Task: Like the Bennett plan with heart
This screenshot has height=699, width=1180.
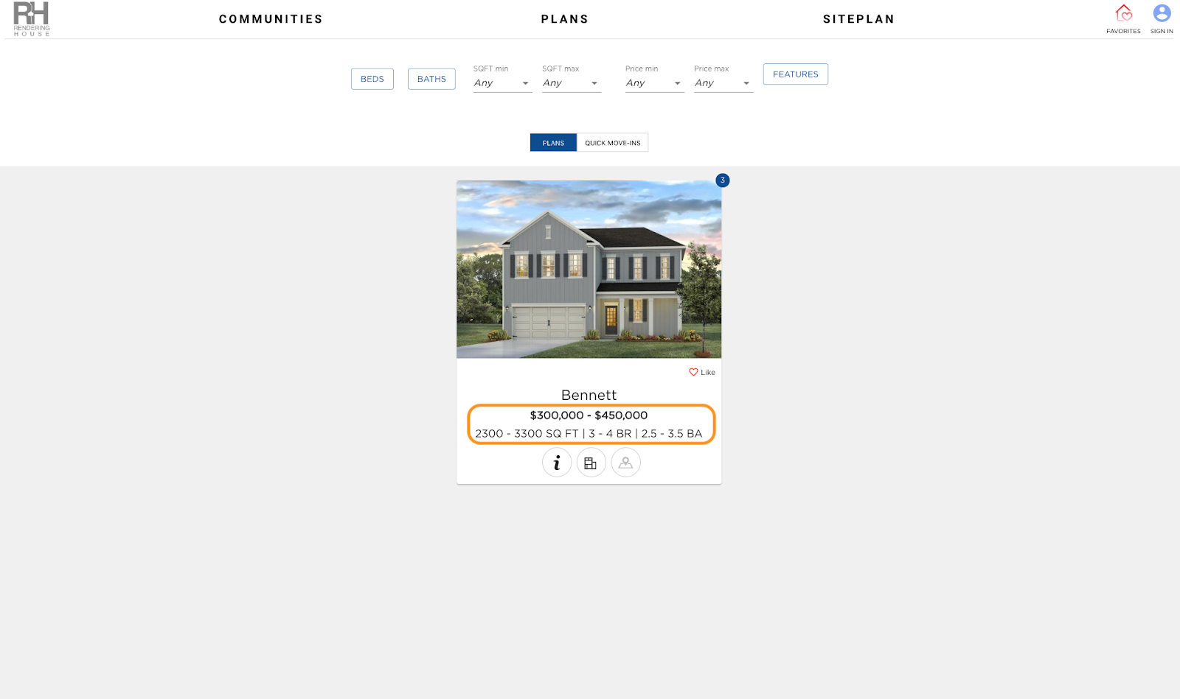Action: tap(702, 372)
